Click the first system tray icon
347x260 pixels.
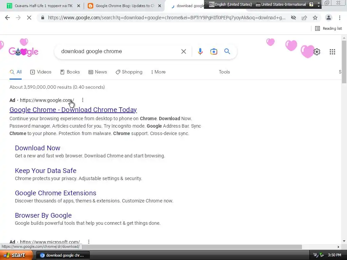tap(315, 255)
